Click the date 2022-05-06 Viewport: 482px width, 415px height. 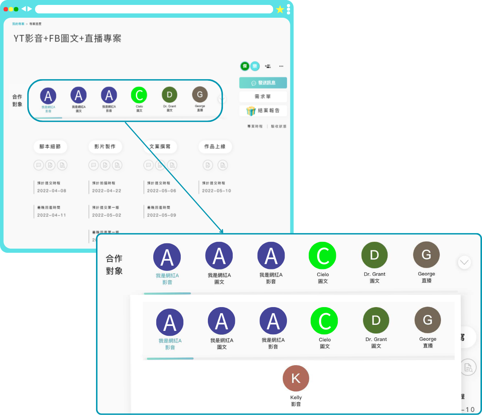coord(162,191)
